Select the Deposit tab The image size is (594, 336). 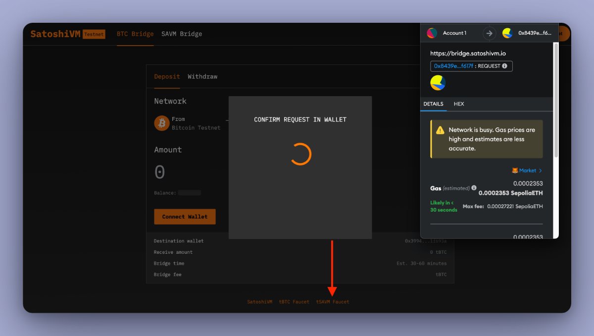pos(167,77)
